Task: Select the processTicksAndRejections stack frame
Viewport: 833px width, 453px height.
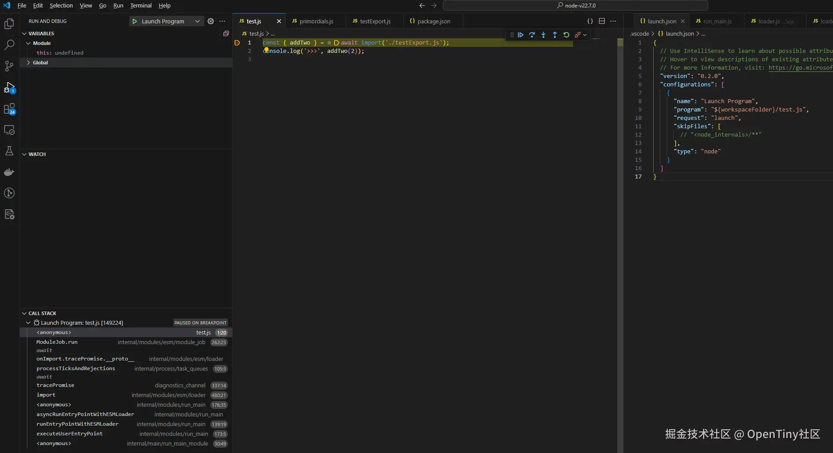Action: (126, 369)
